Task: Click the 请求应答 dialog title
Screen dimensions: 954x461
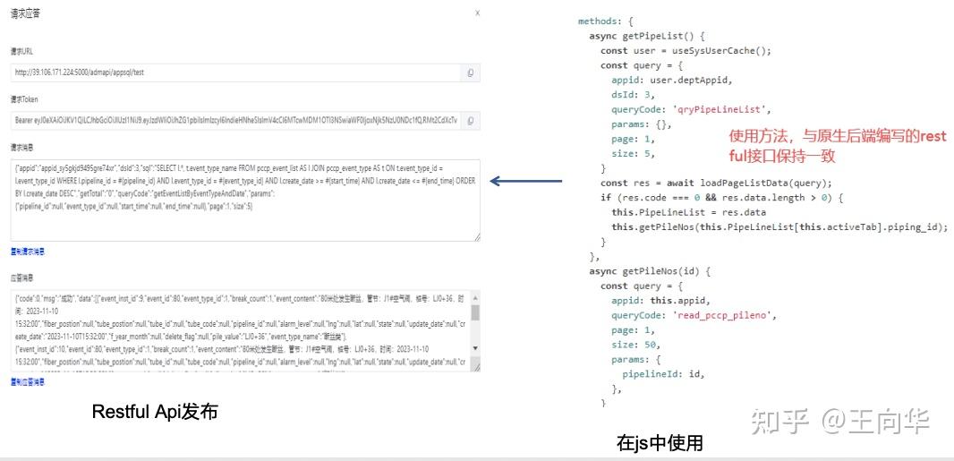Action: [x=26, y=14]
